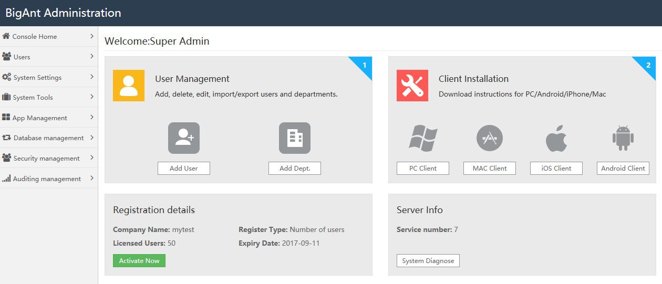
Task: Click Service number 7 text
Action: coord(427,229)
